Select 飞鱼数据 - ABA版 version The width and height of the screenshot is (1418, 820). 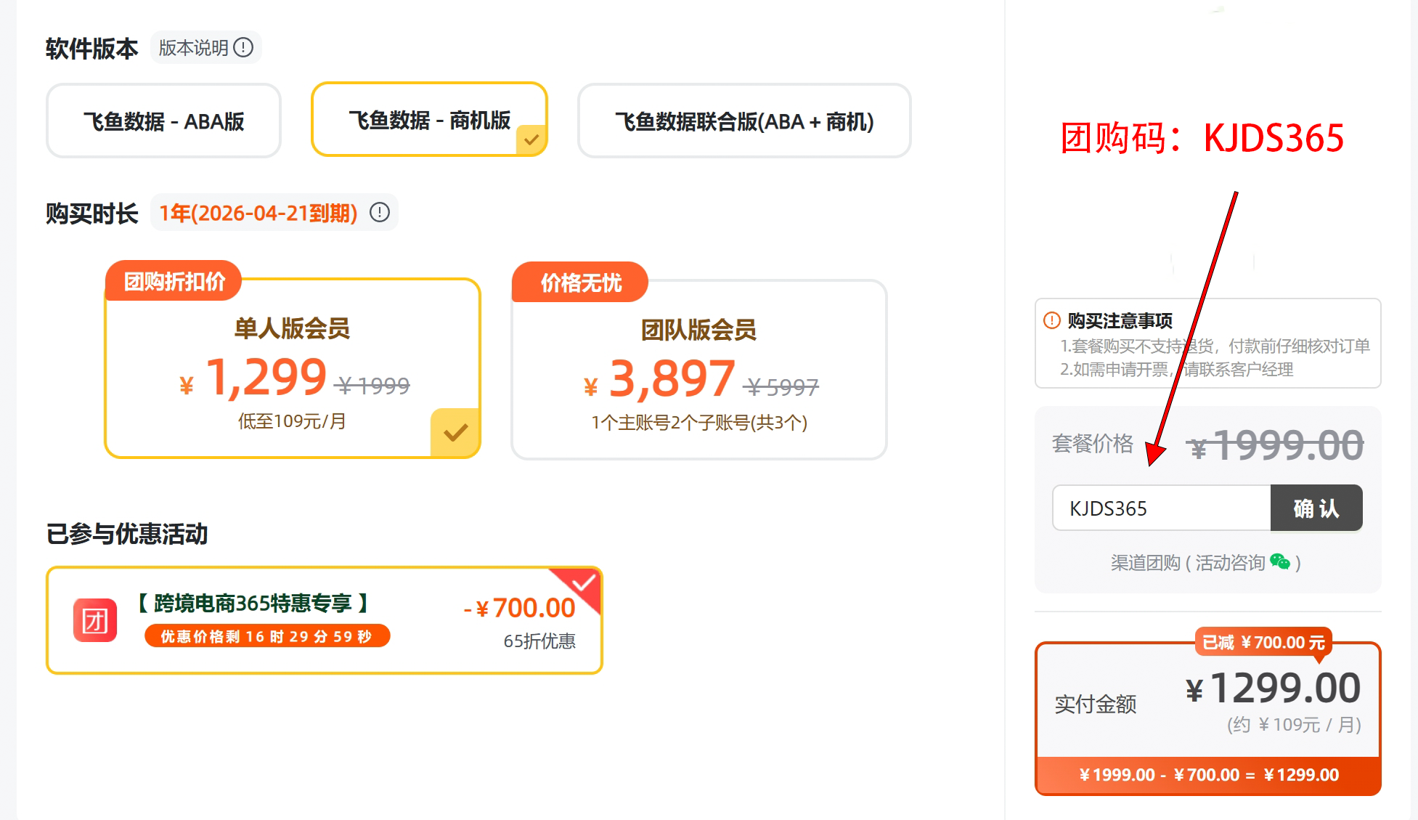coord(163,121)
